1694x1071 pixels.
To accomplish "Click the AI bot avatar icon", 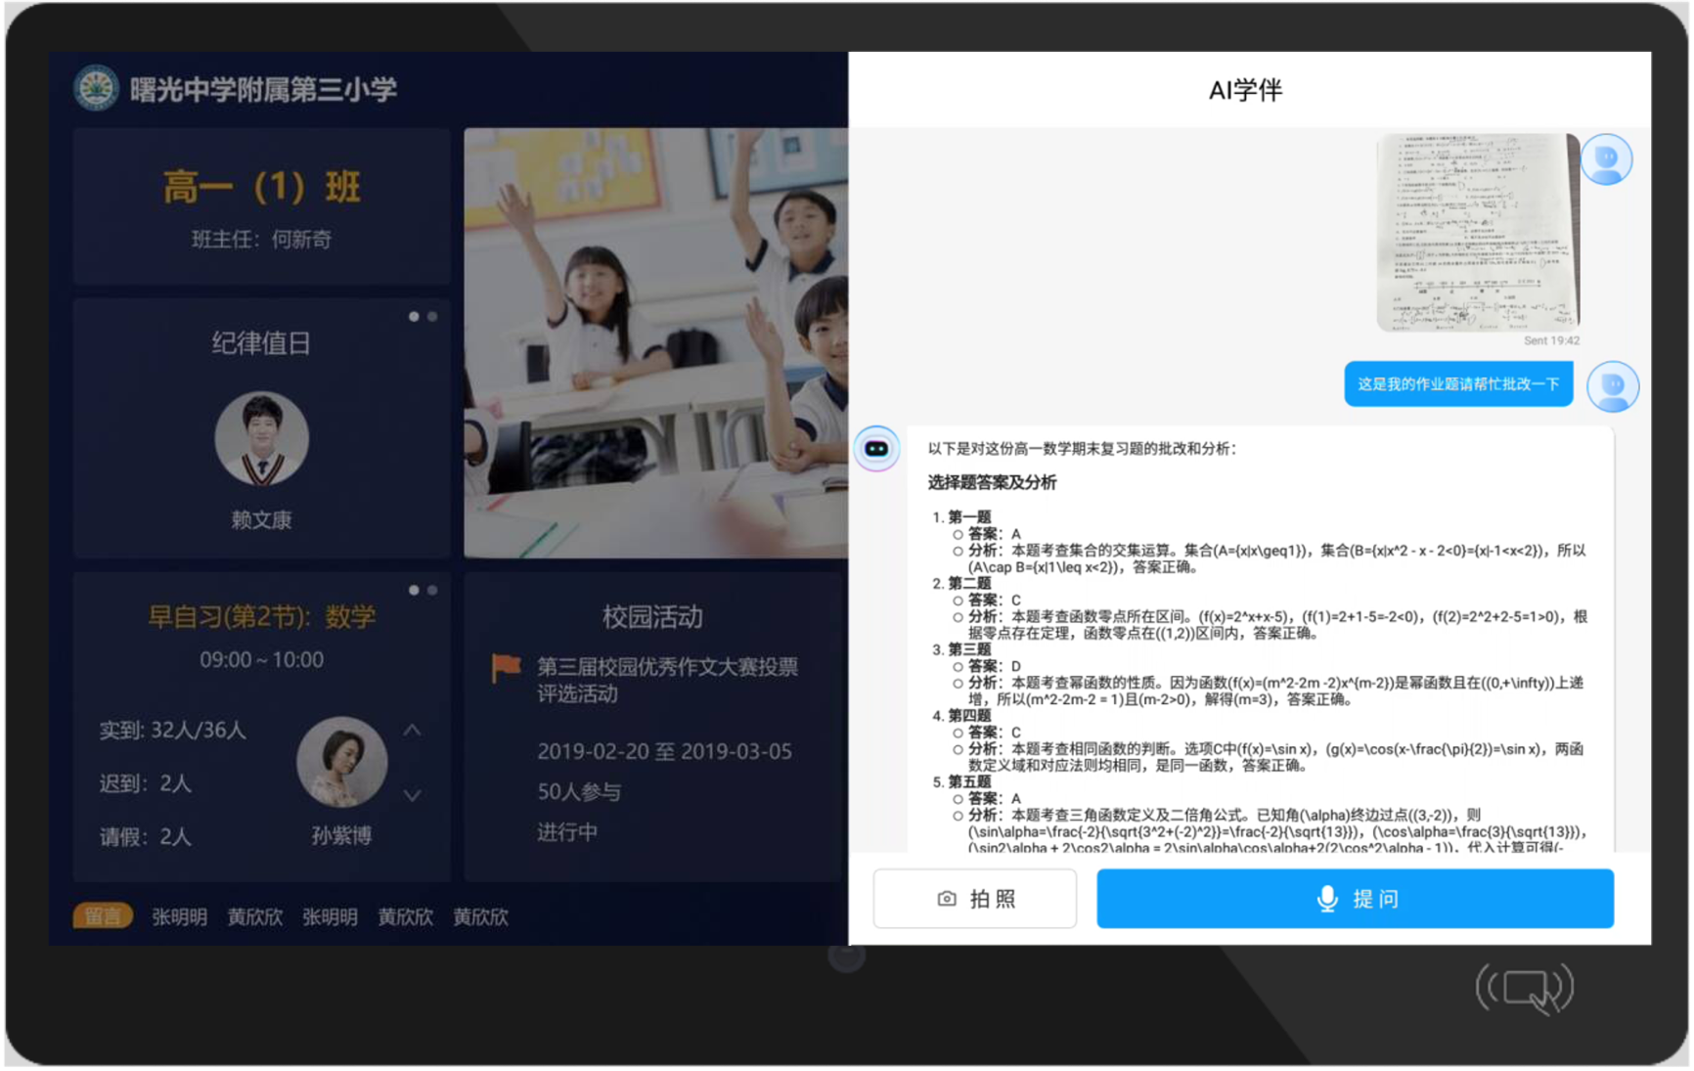I will 876,449.
